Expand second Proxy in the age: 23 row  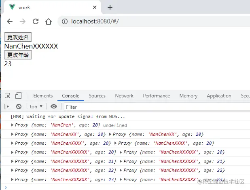121,179
